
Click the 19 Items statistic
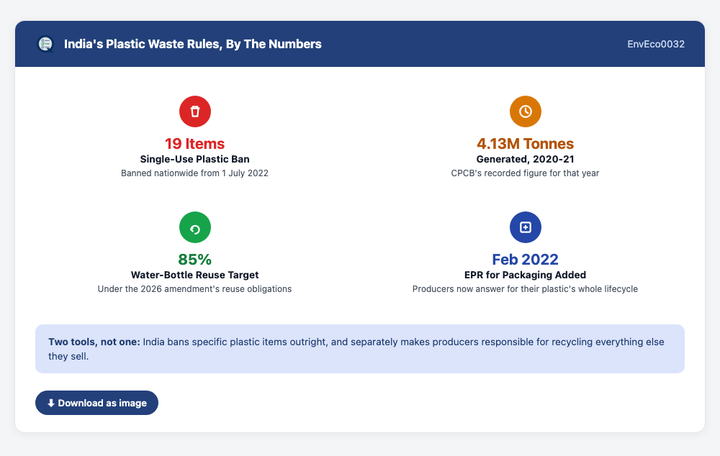(x=194, y=144)
